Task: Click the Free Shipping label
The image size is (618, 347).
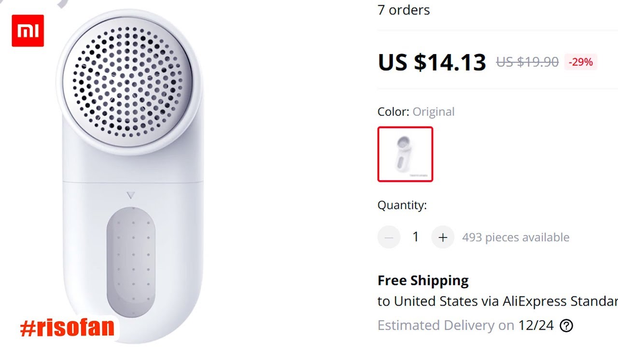Action: click(423, 280)
